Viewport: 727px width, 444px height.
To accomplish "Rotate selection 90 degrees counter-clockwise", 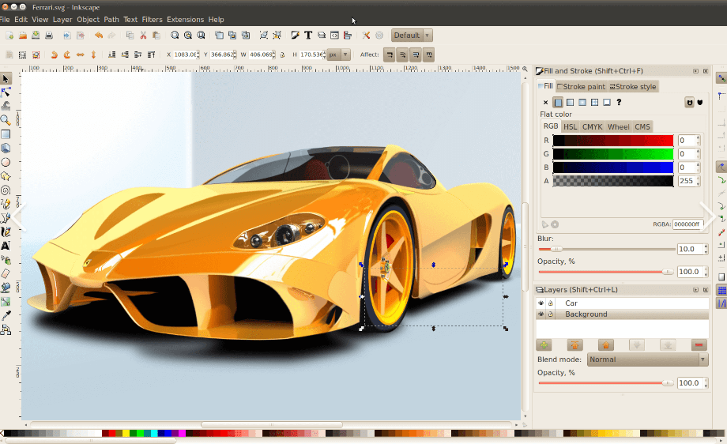I will click(55, 55).
